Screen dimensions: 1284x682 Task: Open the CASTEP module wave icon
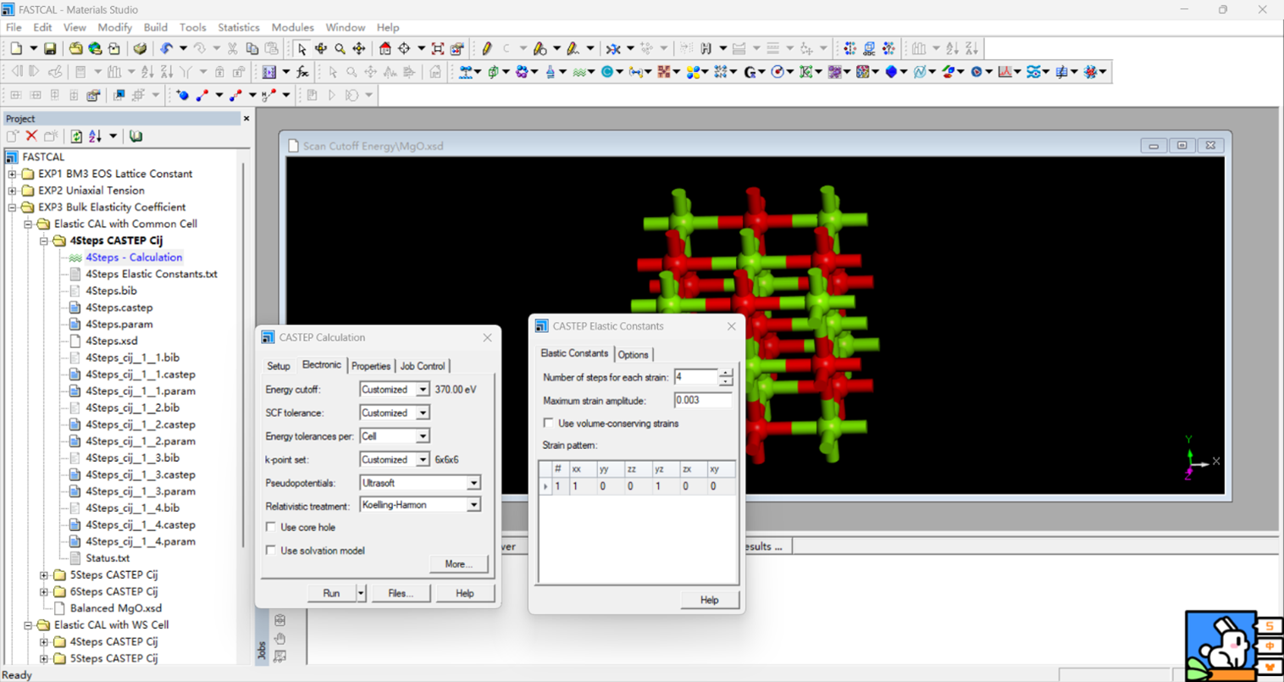click(579, 72)
